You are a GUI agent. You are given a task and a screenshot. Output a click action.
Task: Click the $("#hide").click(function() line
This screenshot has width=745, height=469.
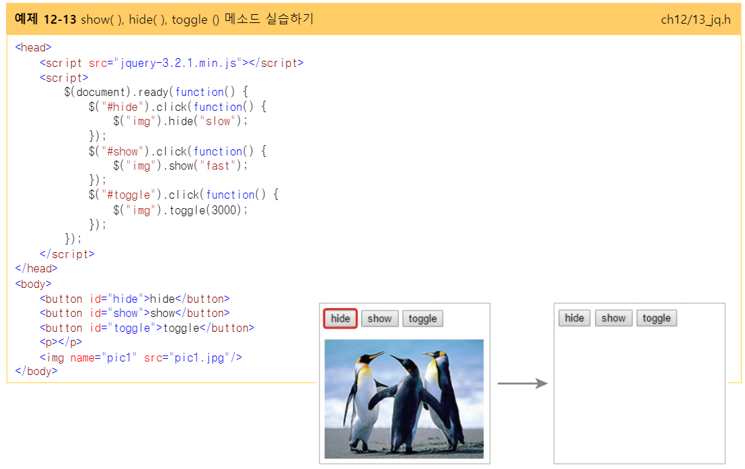[x=178, y=106]
